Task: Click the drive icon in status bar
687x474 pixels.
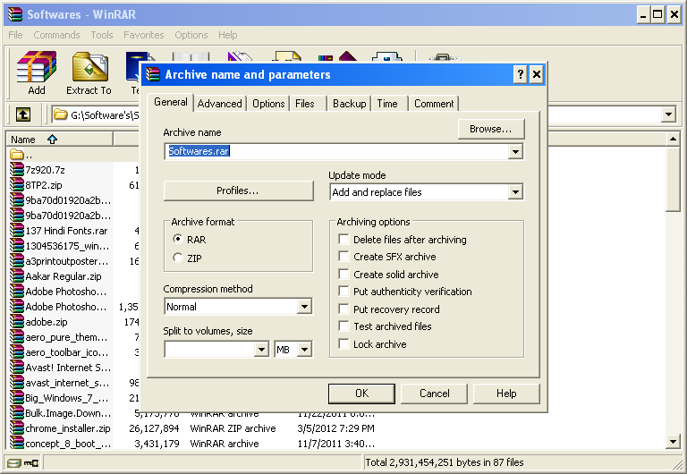Action: pyautogui.click(x=14, y=462)
